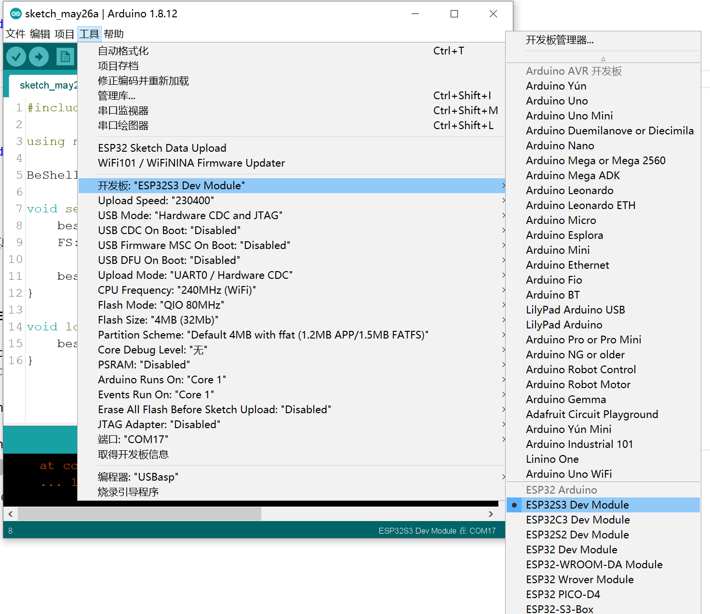Select Arduino Yún board
The width and height of the screenshot is (710, 614).
[x=603, y=86]
